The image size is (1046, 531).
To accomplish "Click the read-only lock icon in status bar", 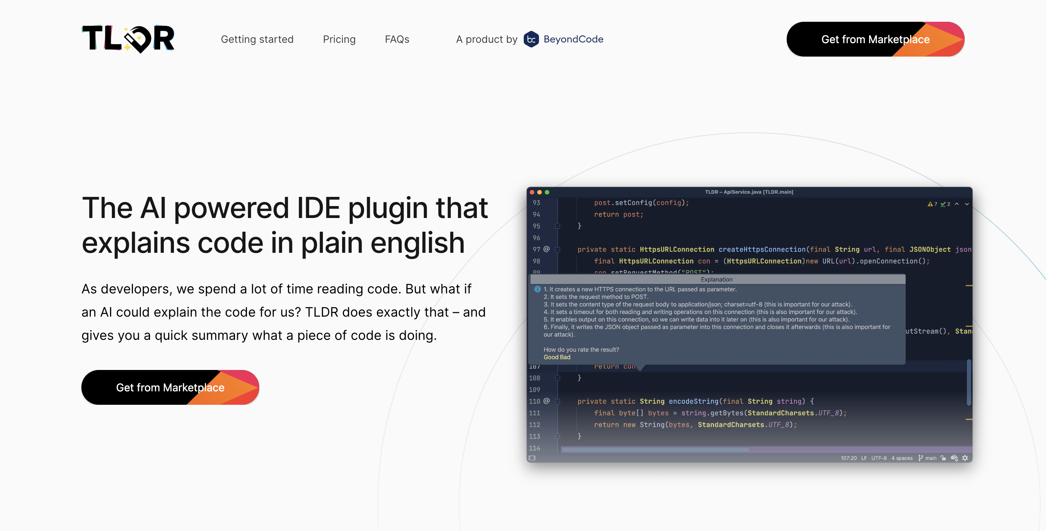I will coord(943,458).
